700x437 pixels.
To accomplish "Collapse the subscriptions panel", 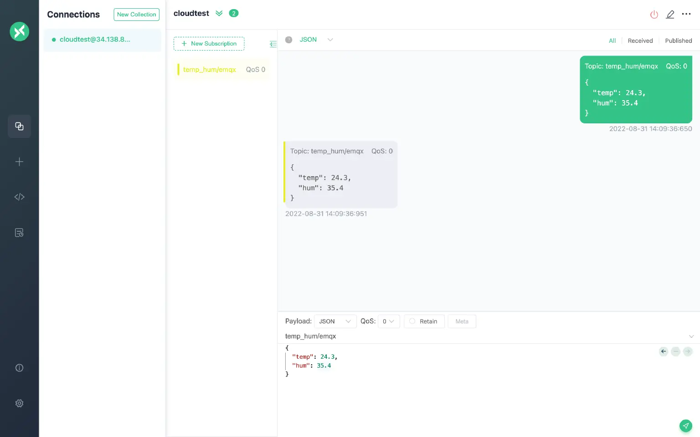I will coord(273,44).
